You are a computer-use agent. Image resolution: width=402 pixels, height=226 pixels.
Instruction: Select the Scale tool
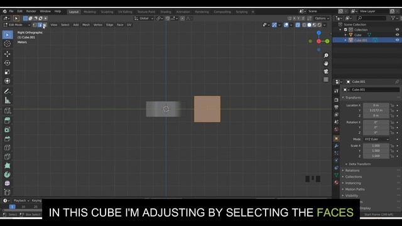coord(8,72)
